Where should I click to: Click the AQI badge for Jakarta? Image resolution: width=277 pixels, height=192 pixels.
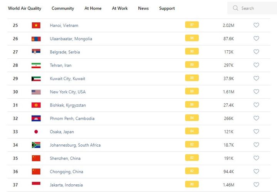coord(192,185)
